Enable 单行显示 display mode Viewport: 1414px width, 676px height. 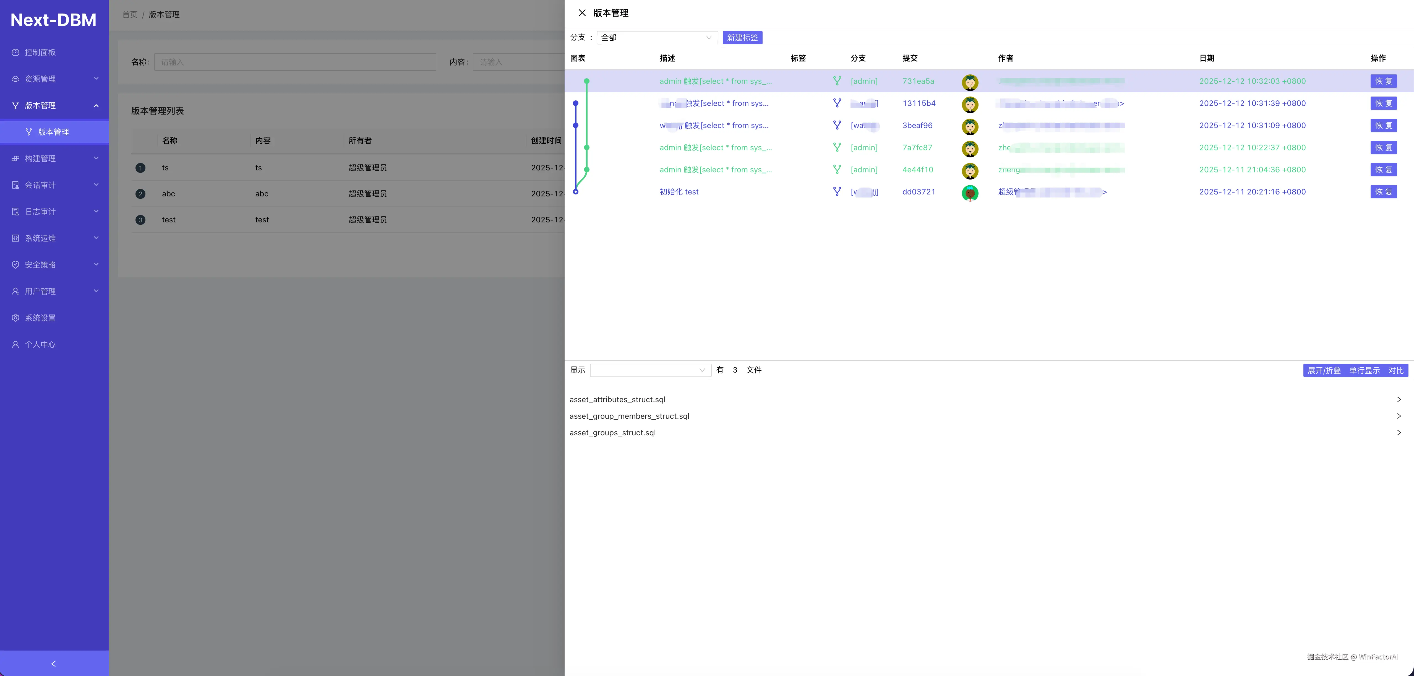point(1365,370)
